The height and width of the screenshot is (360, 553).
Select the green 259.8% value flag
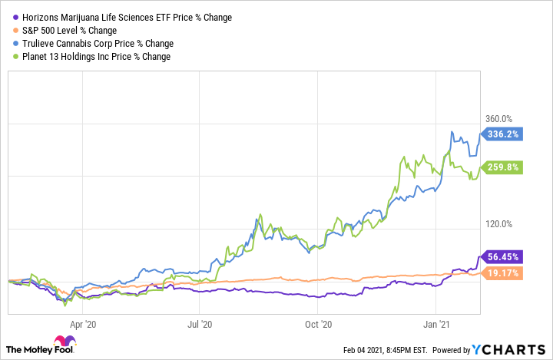(502, 167)
